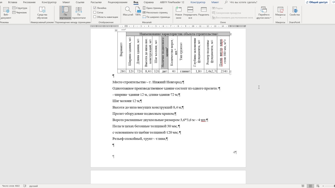Open the Вид ribbon tab
335x188 pixels.
pyautogui.click(x=136, y=2)
